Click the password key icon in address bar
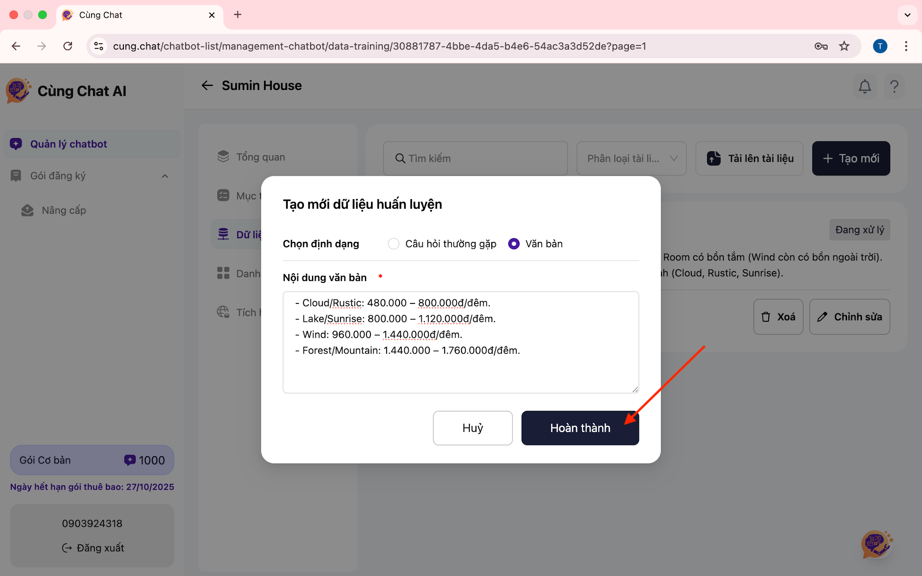This screenshot has height=576, width=922. (x=821, y=46)
